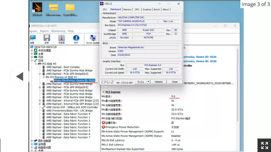Click the Current Link Speed 16.0 GT/s field
Image resolution: width=271 pixels, height=152 pixels.
pos(135,73)
